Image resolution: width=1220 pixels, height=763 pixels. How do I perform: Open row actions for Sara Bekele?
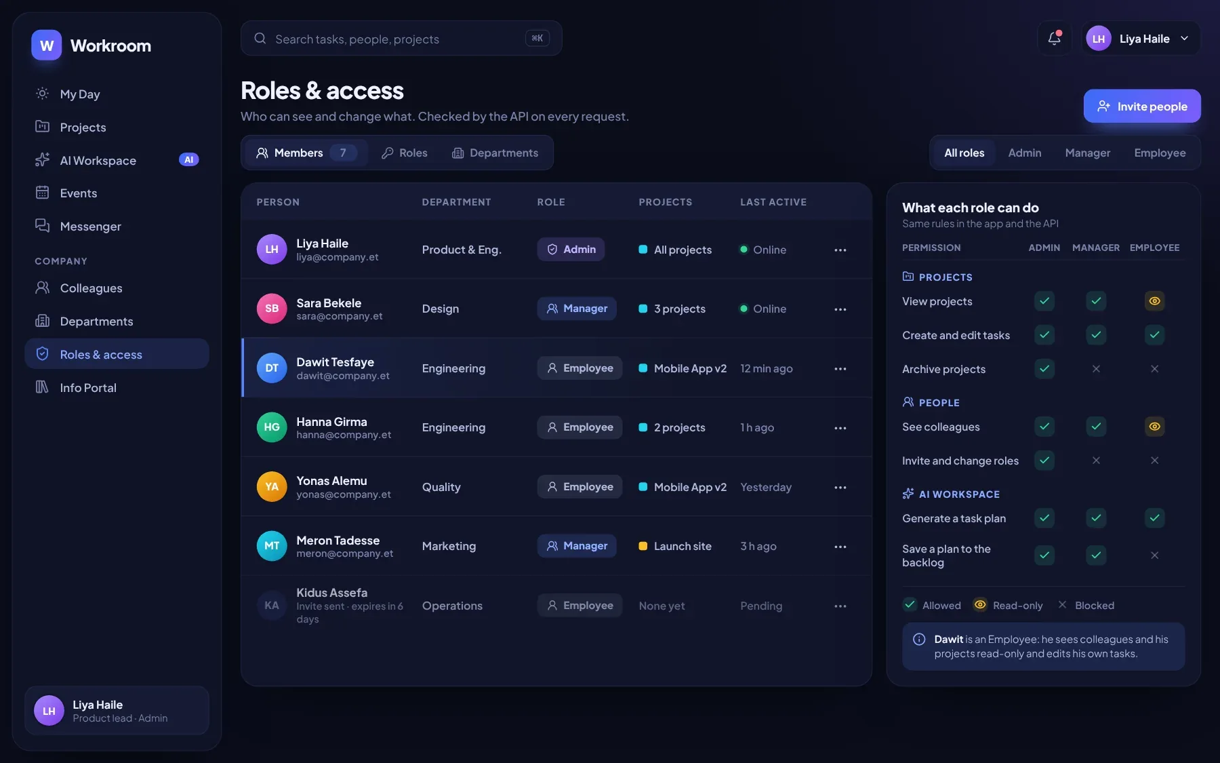[840, 309]
